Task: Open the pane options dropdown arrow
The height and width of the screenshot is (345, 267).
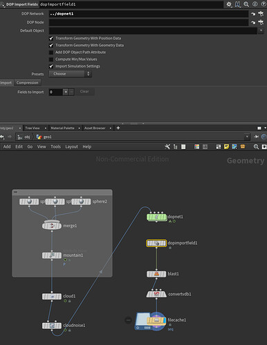Action: 265,128
